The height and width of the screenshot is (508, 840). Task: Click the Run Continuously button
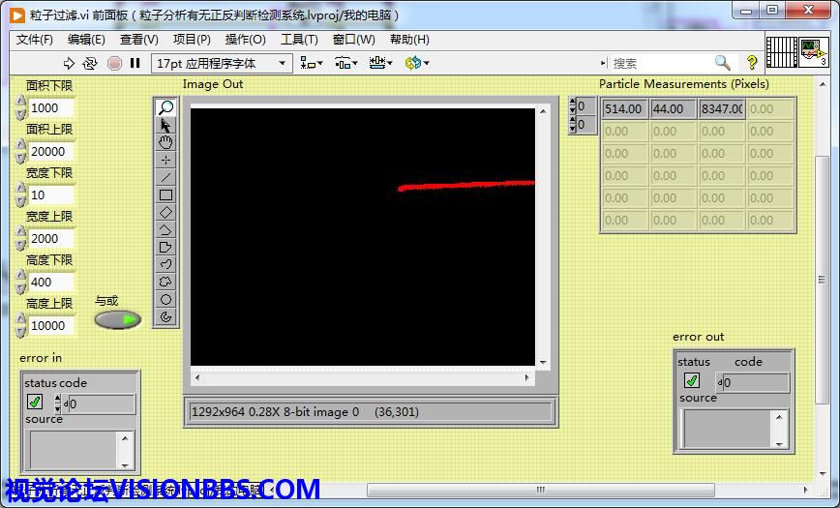(x=90, y=63)
